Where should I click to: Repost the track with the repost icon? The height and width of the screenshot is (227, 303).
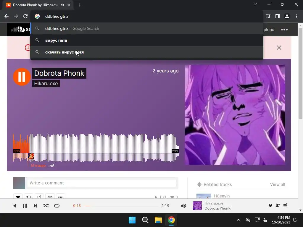pos(29,197)
